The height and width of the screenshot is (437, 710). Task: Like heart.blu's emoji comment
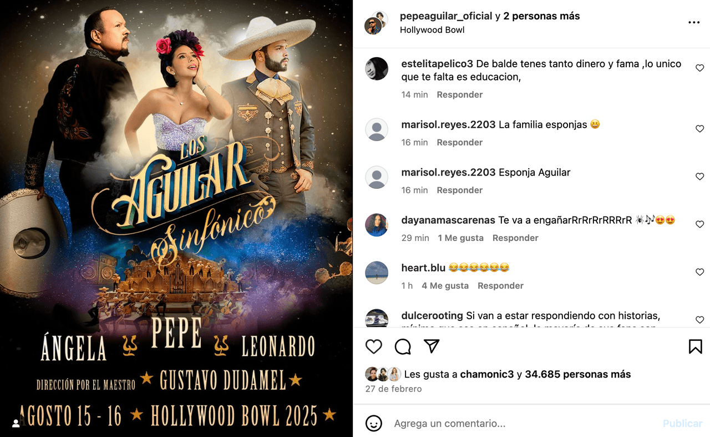click(699, 272)
